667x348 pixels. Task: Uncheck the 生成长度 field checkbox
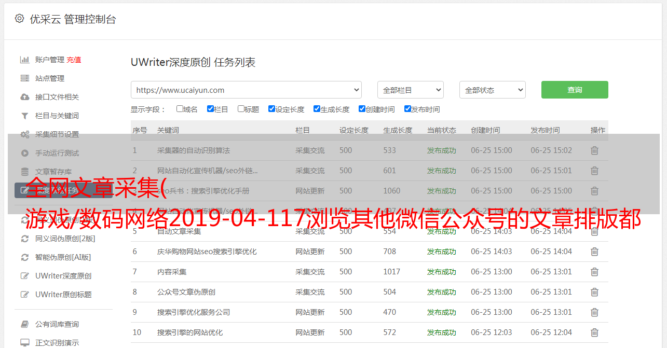(x=317, y=109)
